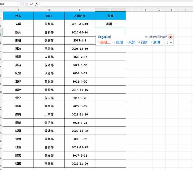The height and width of the screenshot is (170, 193).
Task: Confirm the entry with the green checkmark
Action: pos(32,4)
